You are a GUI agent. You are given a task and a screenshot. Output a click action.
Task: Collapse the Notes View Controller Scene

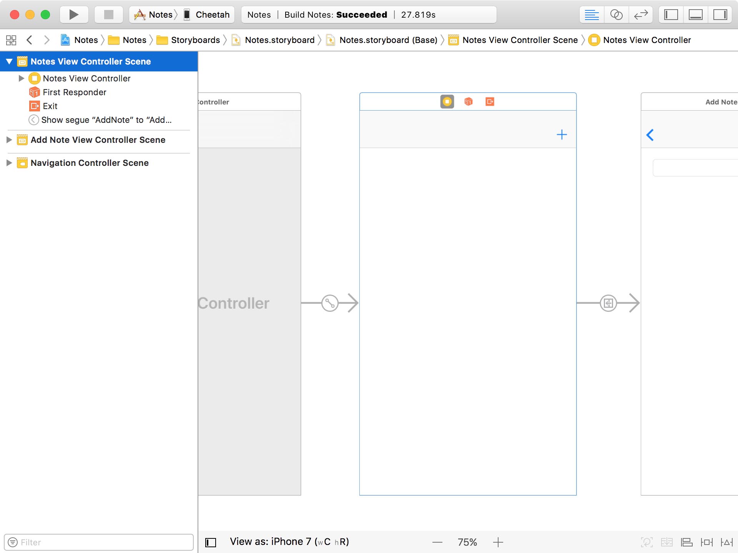(x=8, y=61)
